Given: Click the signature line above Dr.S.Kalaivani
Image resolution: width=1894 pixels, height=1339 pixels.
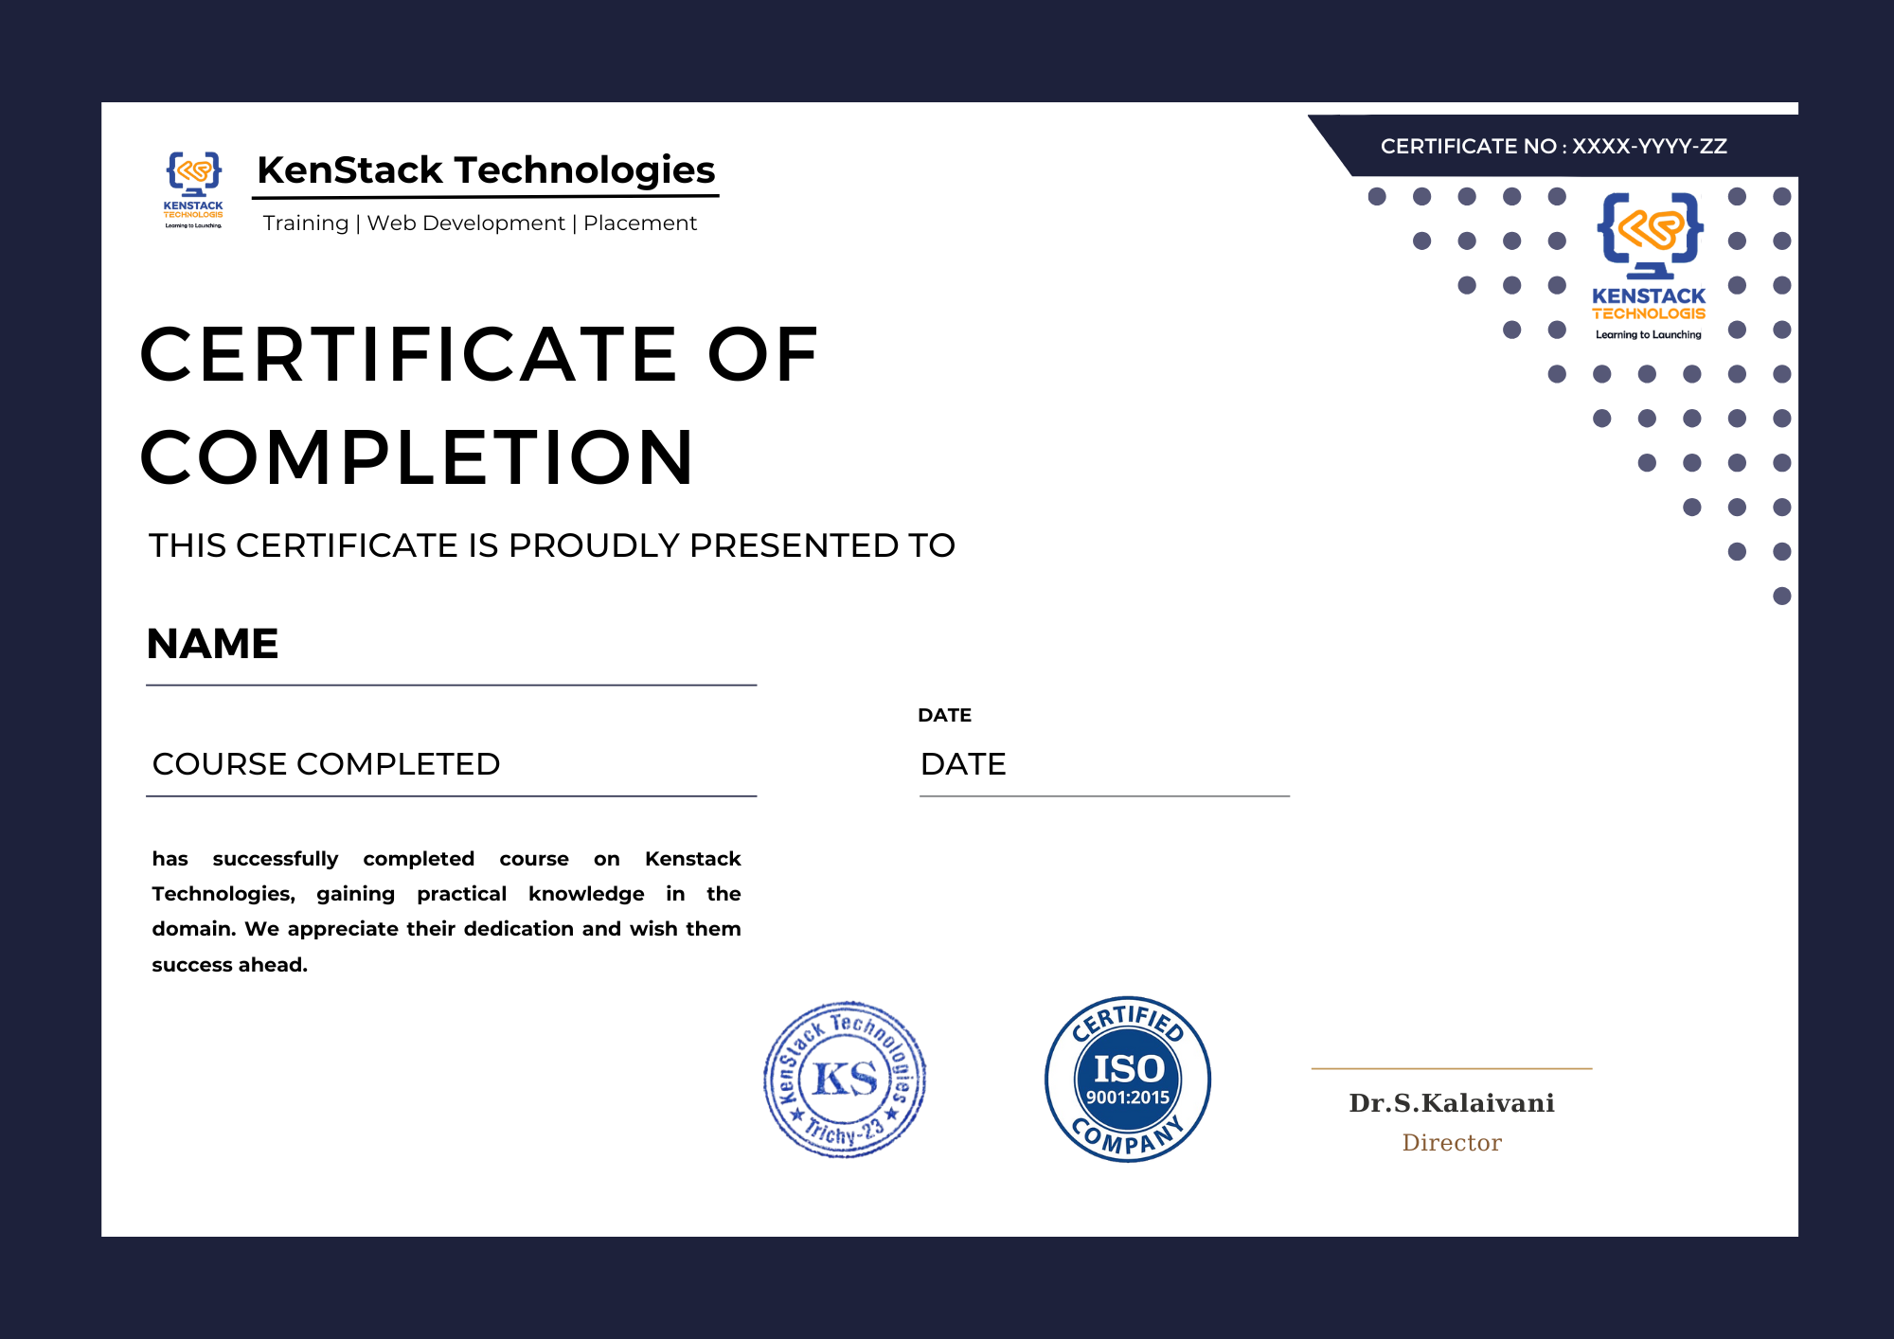Looking at the screenshot, I should point(1452,1068).
